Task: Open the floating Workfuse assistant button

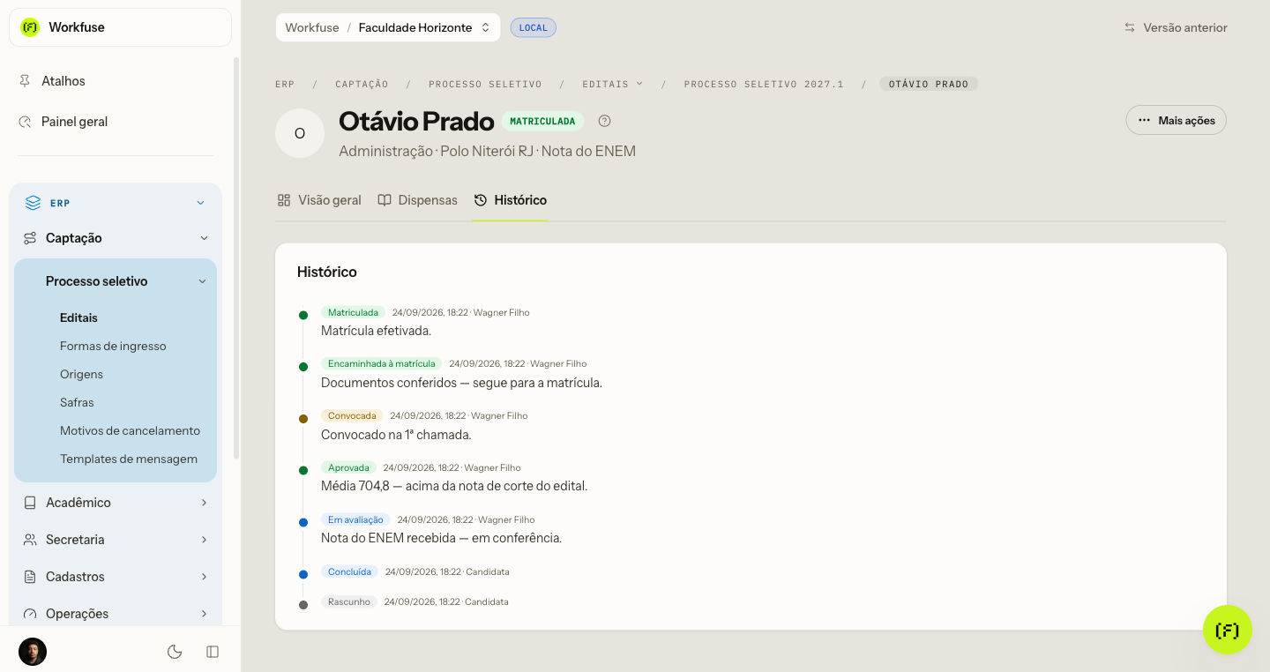Action: pos(1228,630)
